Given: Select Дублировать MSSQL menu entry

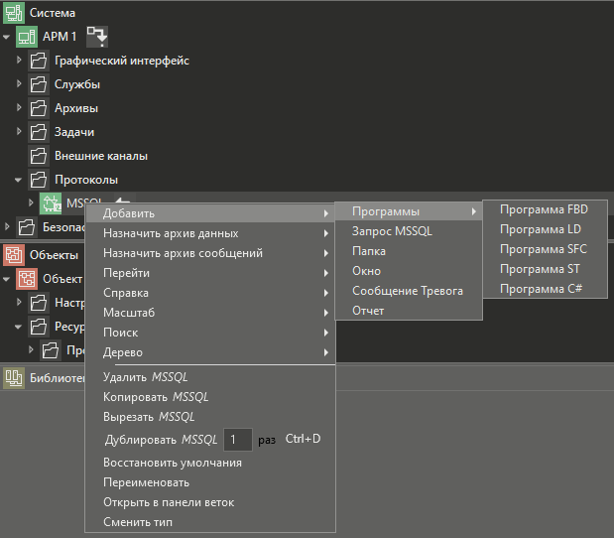Looking at the screenshot, I should click(x=161, y=440).
